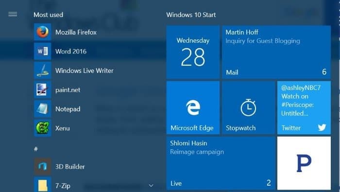Expand the 7-Zip folder chevron
Viewport: 340px width, 192px height.
(151, 186)
